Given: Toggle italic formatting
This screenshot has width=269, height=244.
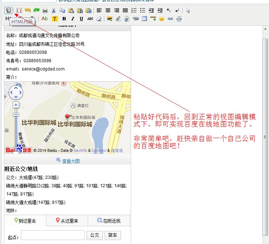Looking at the screenshot, I should [x=73, y=19].
